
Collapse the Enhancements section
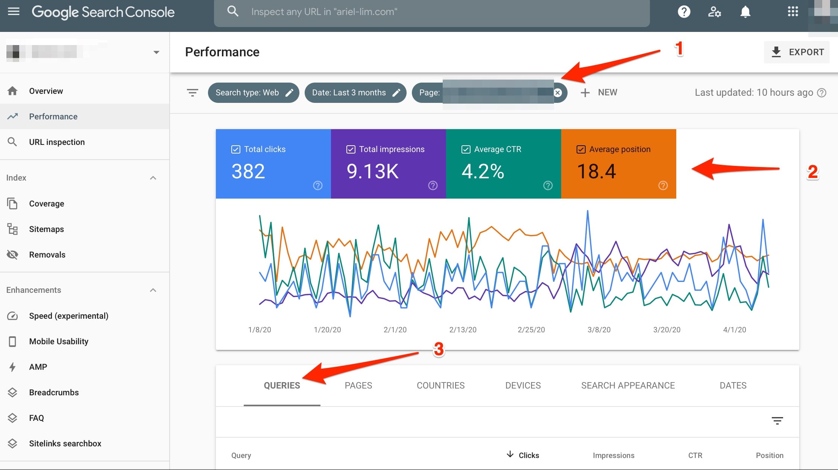[x=153, y=290]
